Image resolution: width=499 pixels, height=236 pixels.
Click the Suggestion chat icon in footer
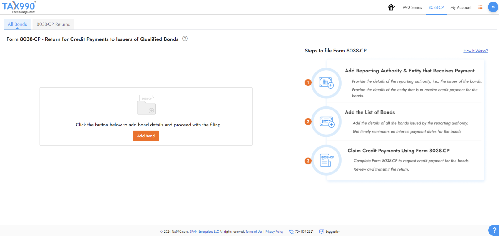(x=321, y=231)
